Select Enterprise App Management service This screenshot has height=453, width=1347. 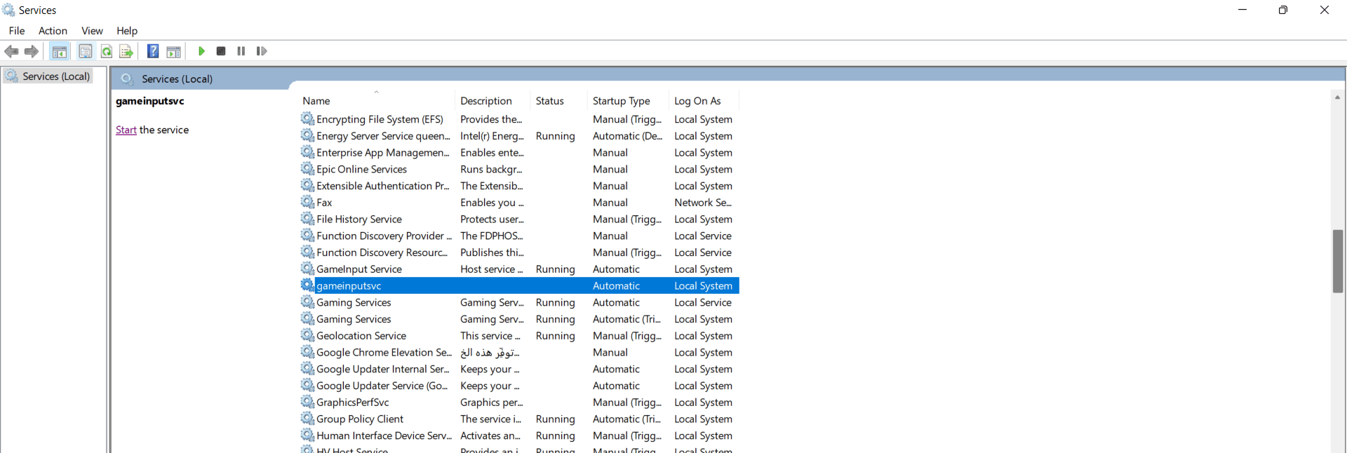(x=519, y=153)
